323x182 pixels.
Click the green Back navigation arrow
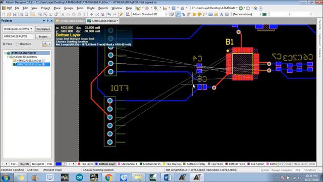click(x=241, y=8)
